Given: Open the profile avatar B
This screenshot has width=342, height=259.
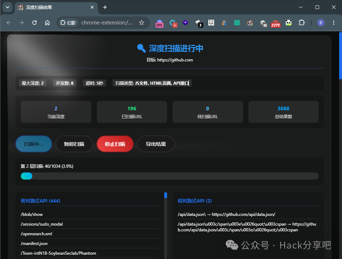Looking at the screenshot, I should pos(320,23).
